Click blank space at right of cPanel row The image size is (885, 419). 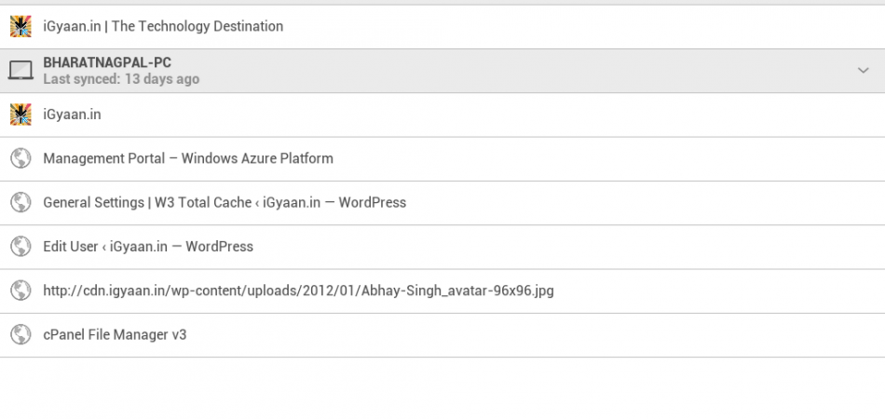[x=652, y=334]
